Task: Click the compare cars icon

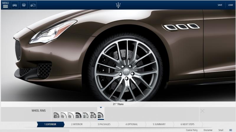Action: pos(33,5)
